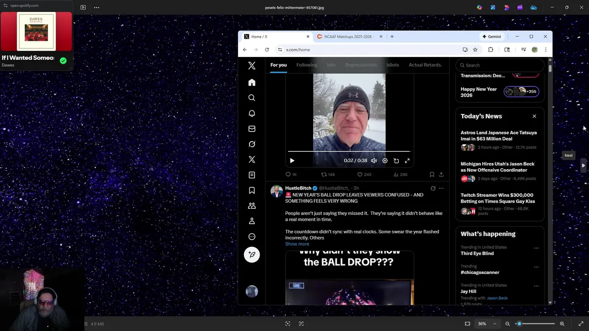Reply to the video post showing 1K

point(291,175)
